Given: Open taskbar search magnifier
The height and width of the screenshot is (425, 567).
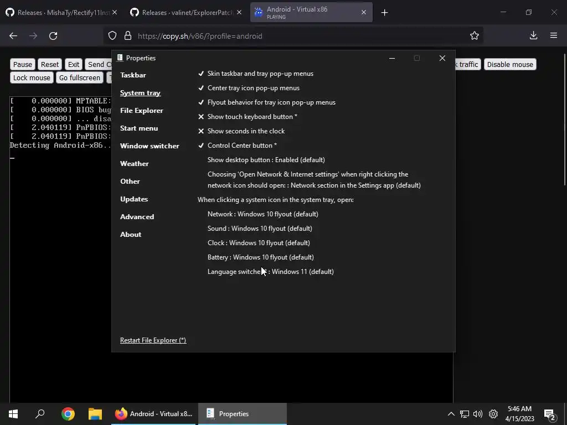Looking at the screenshot, I should click(40, 414).
